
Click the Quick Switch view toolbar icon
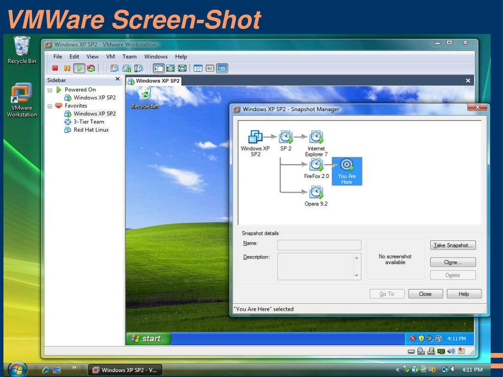(x=170, y=68)
